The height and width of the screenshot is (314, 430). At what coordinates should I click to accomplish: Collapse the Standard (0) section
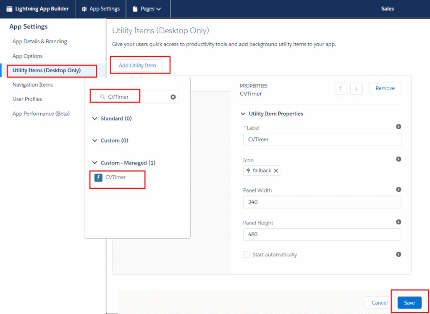(95, 119)
